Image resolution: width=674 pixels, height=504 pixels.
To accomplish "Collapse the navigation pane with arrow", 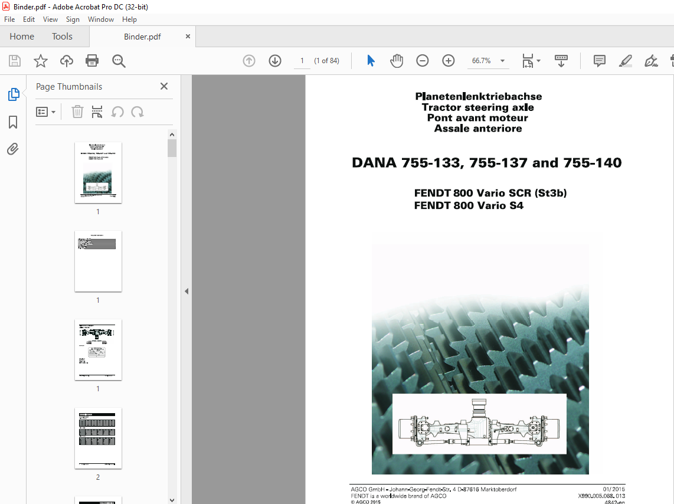I will pyautogui.click(x=187, y=292).
